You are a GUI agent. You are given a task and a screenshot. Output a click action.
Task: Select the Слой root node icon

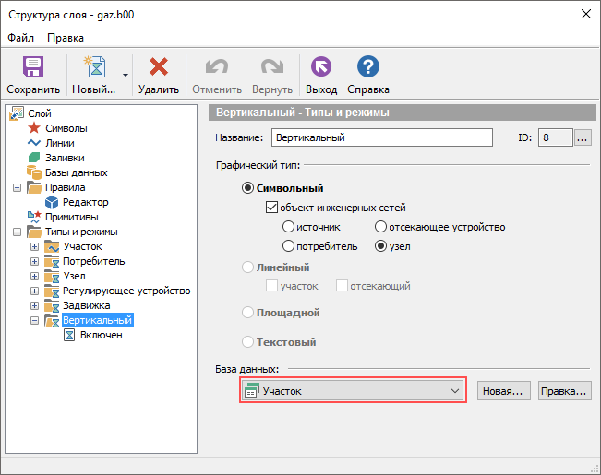tap(17, 113)
